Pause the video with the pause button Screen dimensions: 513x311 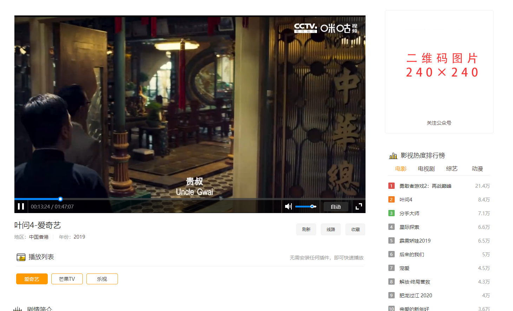21,206
